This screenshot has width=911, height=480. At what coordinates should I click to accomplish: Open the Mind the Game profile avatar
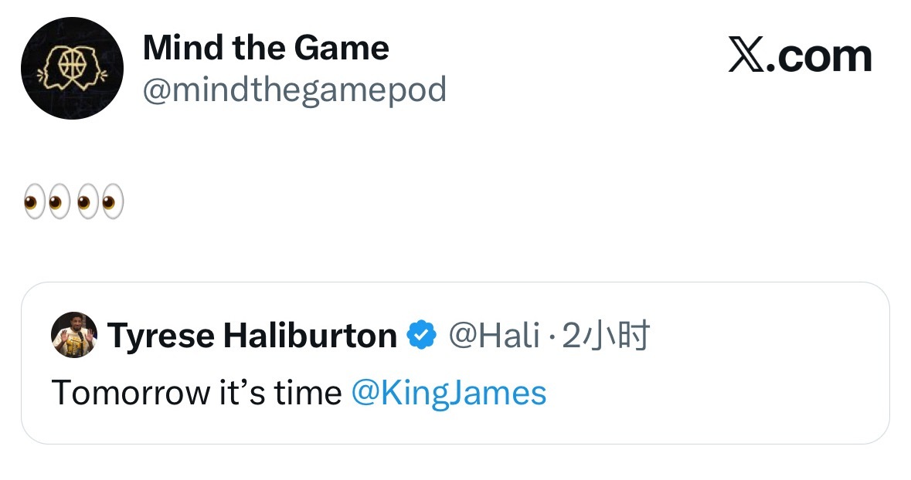coord(72,68)
